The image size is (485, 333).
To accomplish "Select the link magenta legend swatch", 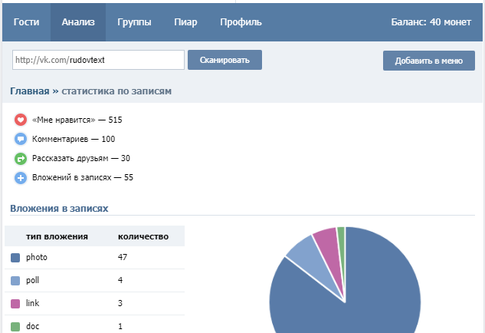I will click(15, 304).
